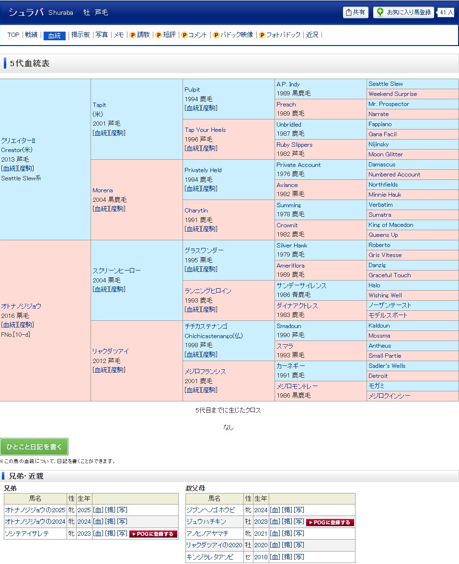Open Tapit's pedigree page link
This screenshot has height=564, width=459.
(100, 133)
